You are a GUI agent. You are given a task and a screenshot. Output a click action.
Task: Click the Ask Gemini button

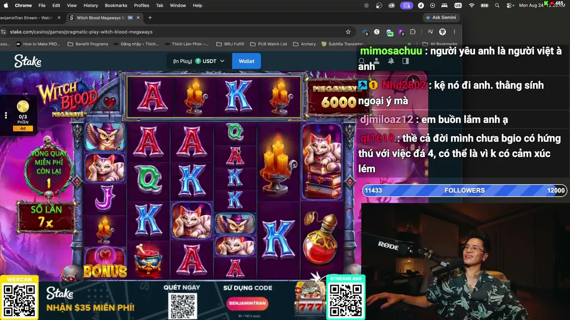point(441,17)
